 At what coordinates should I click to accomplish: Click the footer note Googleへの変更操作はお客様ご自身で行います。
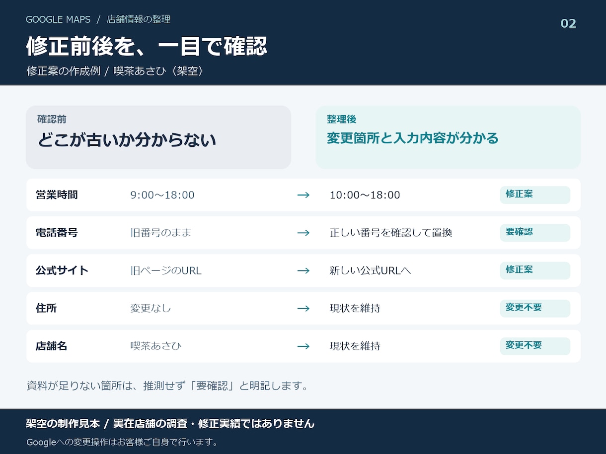coord(122,442)
